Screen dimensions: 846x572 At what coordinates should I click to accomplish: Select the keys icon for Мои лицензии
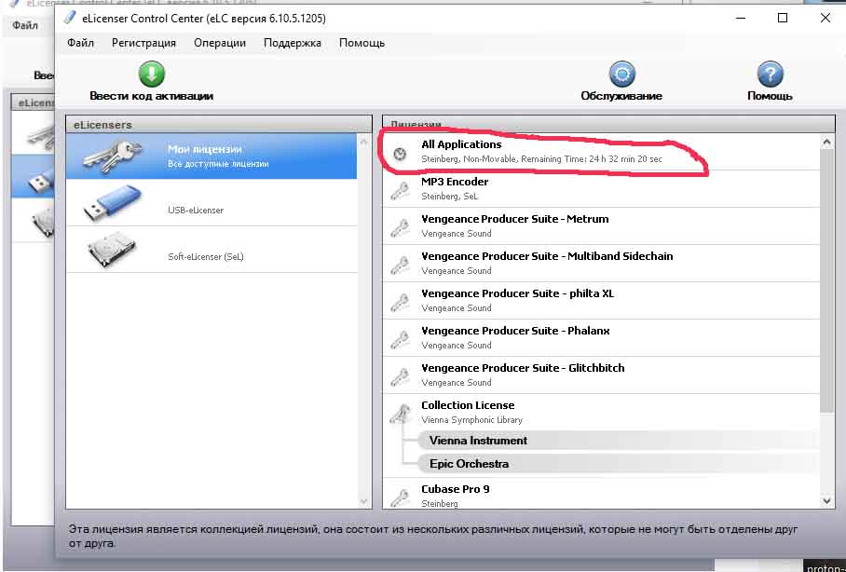pos(113,155)
